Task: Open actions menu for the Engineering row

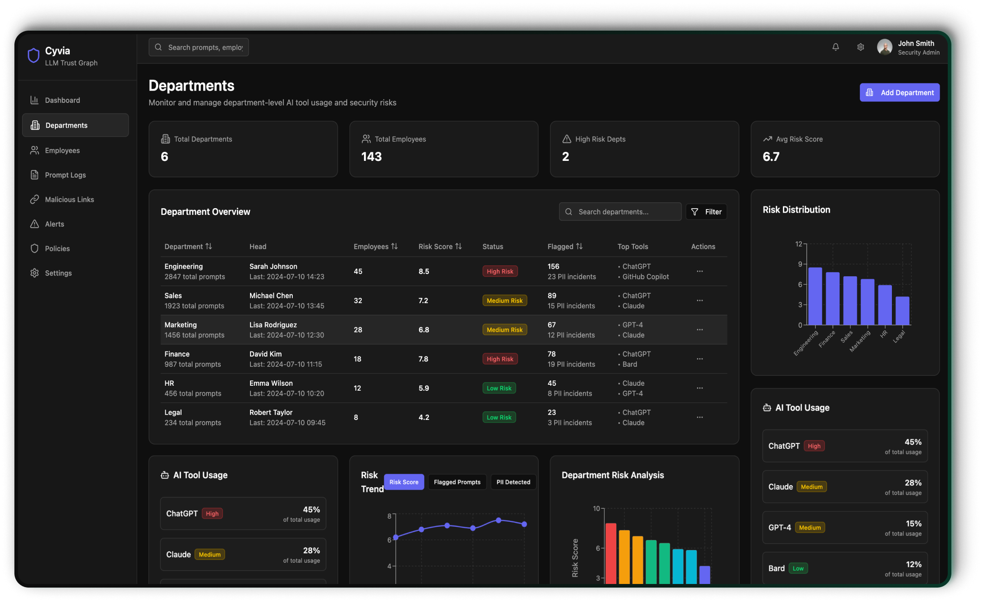Action: [700, 271]
